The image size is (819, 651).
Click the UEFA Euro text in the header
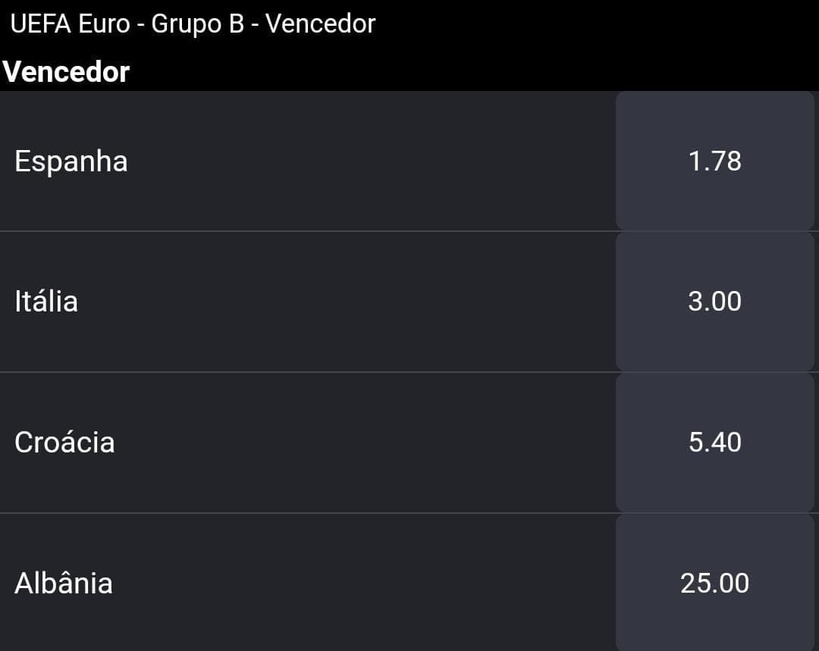tap(70, 24)
